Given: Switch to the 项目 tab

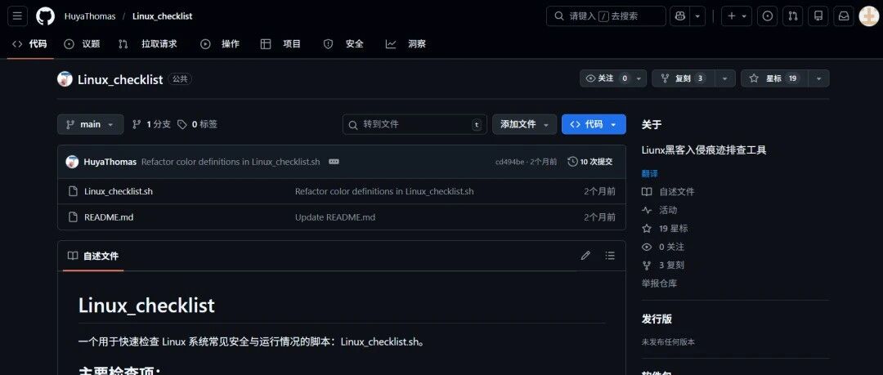Looking at the screenshot, I should pos(281,44).
